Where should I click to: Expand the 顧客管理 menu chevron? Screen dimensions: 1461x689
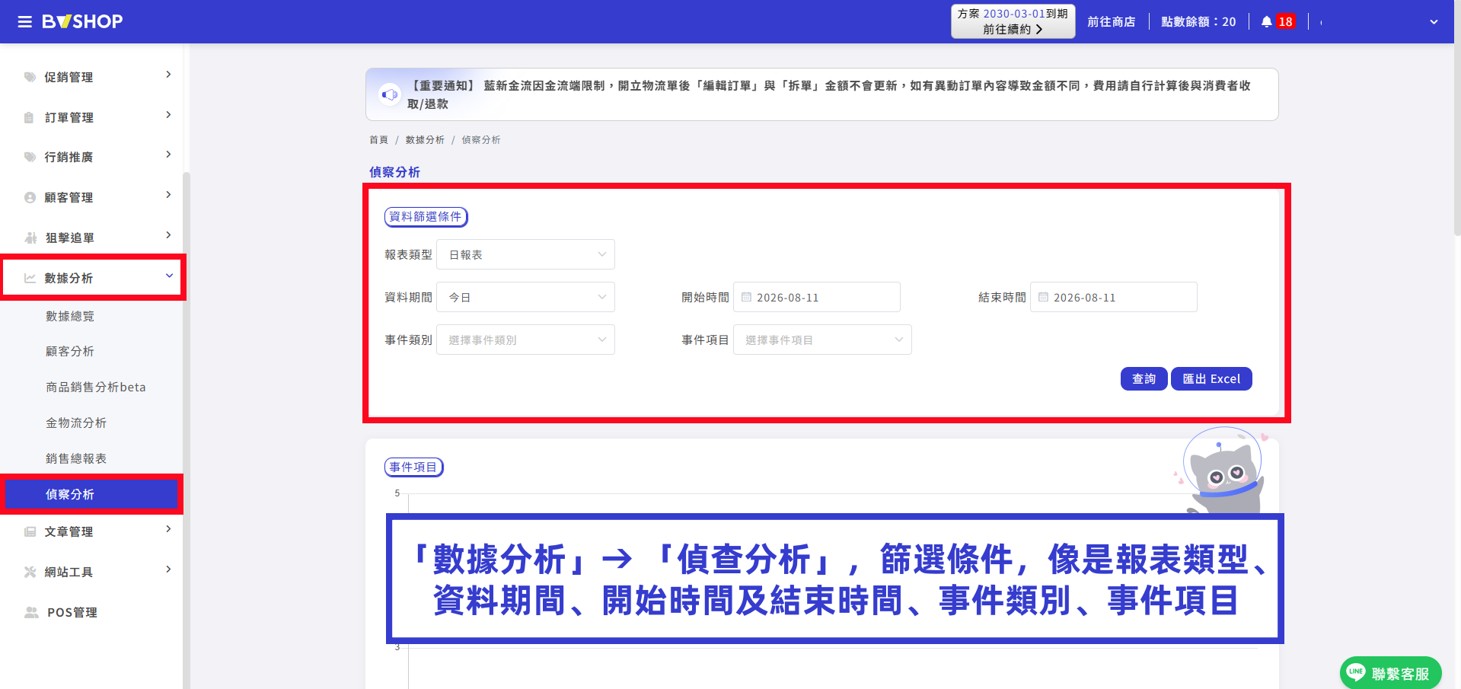[168, 195]
